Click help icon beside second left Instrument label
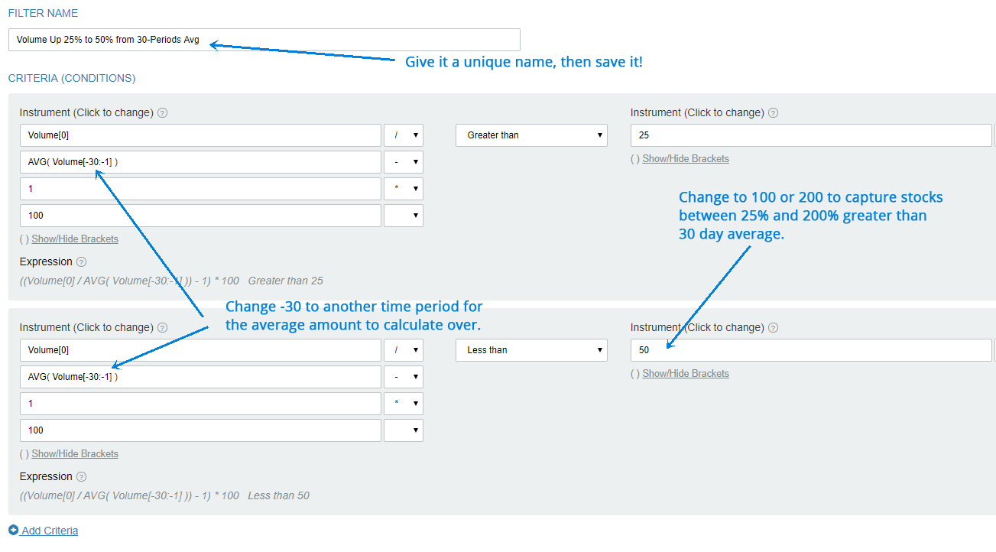Image resolution: width=996 pixels, height=552 pixels. pos(162,327)
